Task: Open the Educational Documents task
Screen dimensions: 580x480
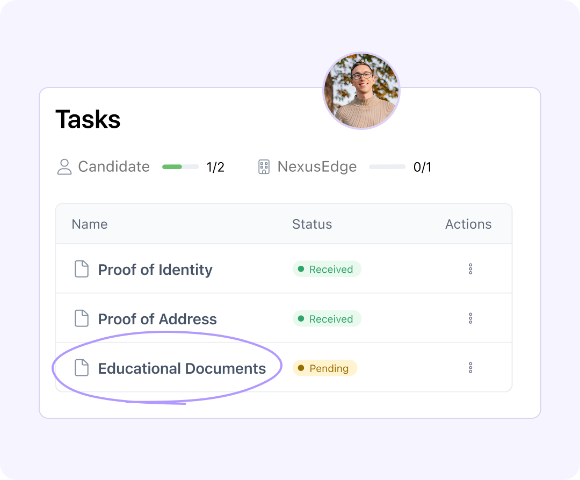Action: 182,368
